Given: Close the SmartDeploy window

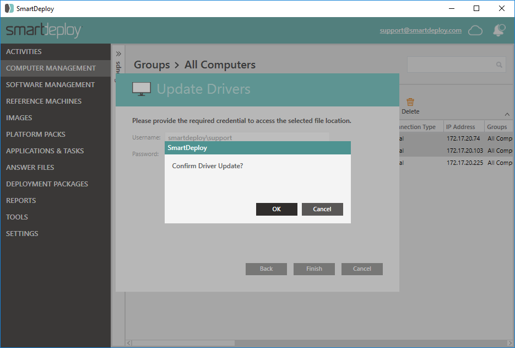Looking at the screenshot, I should click(502, 9).
